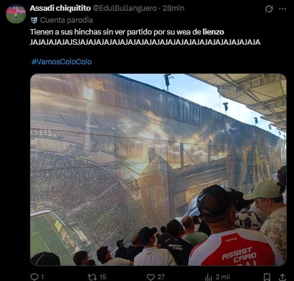Click the Grok circle-slash icon
The height and width of the screenshot is (281, 294).
point(269,9)
